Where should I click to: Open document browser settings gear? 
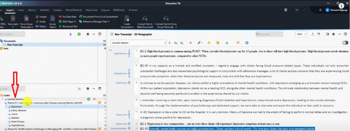click(x=334, y=34)
